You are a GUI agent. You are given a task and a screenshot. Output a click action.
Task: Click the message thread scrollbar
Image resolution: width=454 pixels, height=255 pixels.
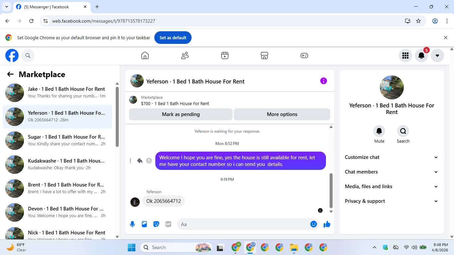click(331, 190)
